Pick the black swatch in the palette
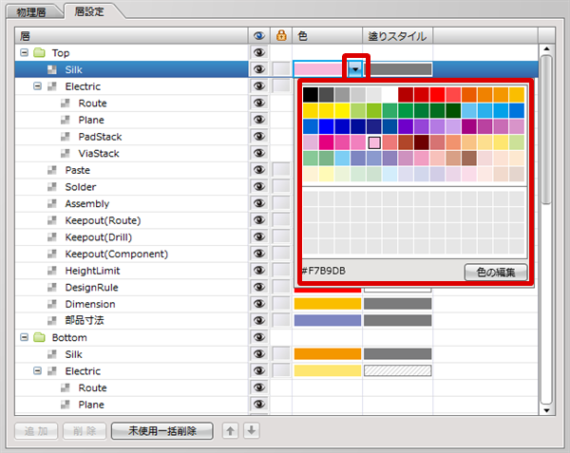This screenshot has width=570, height=453. coord(310,94)
